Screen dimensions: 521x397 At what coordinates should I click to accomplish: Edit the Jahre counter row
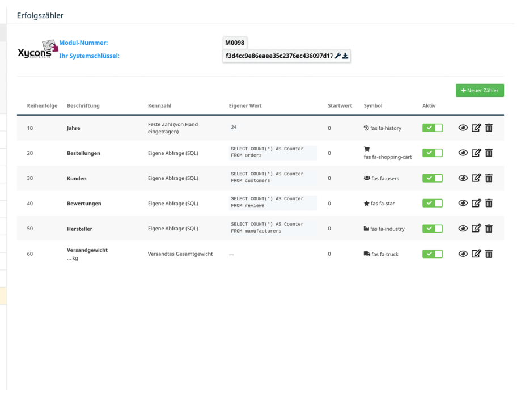pyautogui.click(x=476, y=128)
